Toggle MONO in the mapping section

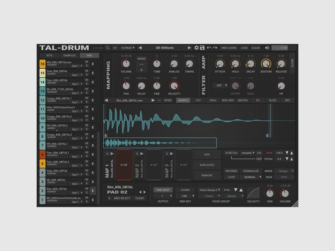(x=141, y=59)
